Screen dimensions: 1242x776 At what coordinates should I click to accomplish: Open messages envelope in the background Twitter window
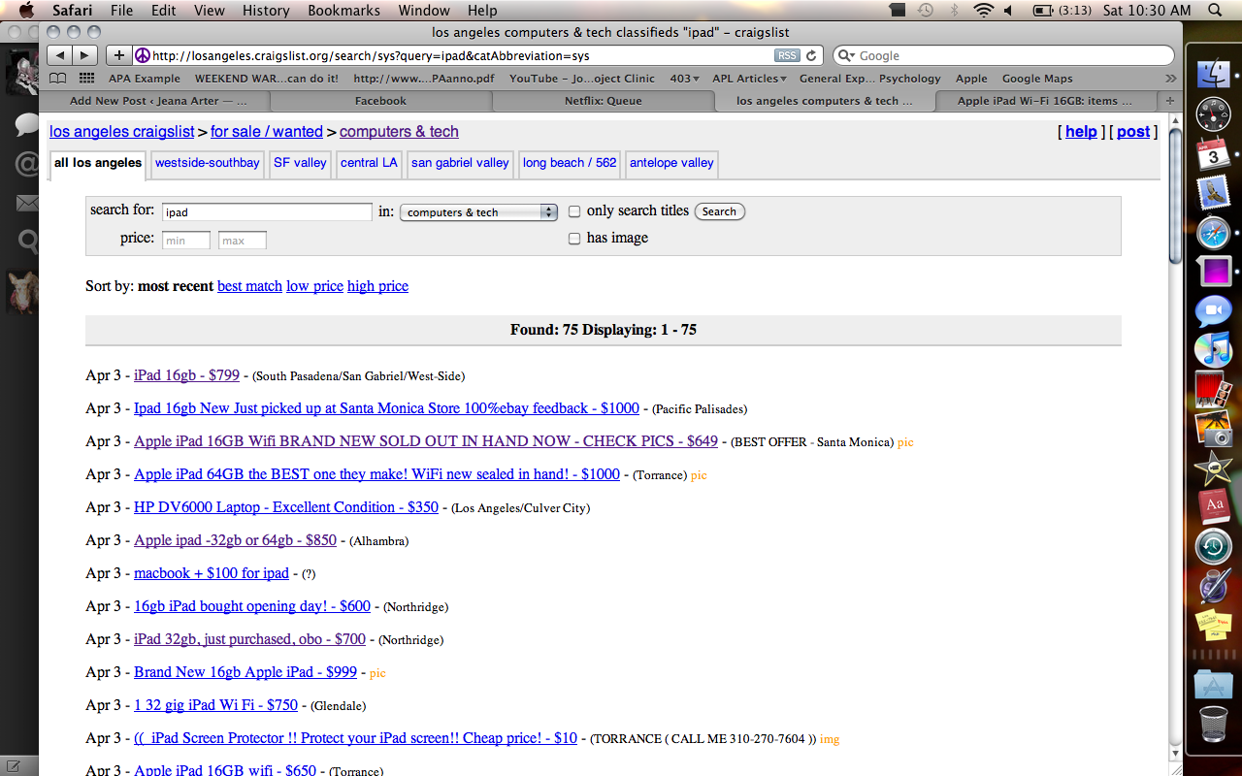pos(26,203)
